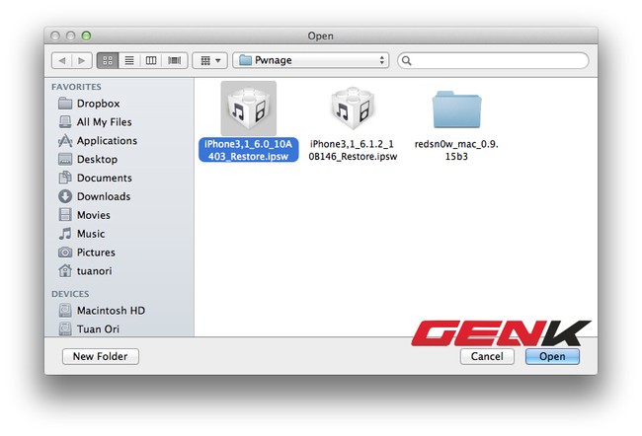642x436 pixels.
Task: Click the Tuan Ori disk icon
Action: pos(65,329)
